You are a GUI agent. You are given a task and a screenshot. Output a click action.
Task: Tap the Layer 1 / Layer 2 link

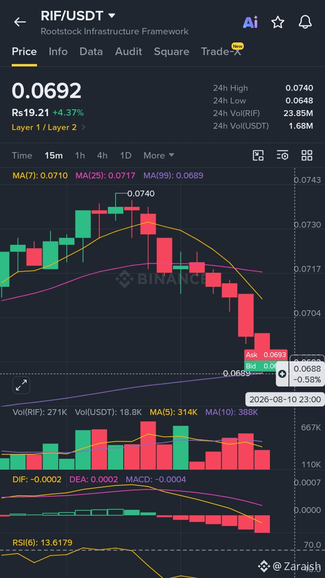pyautogui.click(x=44, y=127)
